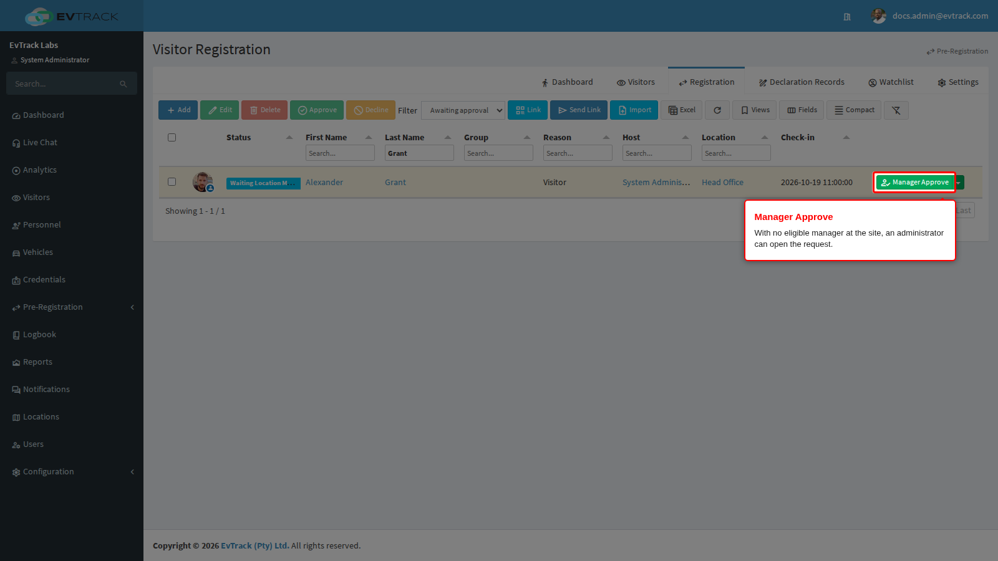Click the docs.admin user avatar

878,16
